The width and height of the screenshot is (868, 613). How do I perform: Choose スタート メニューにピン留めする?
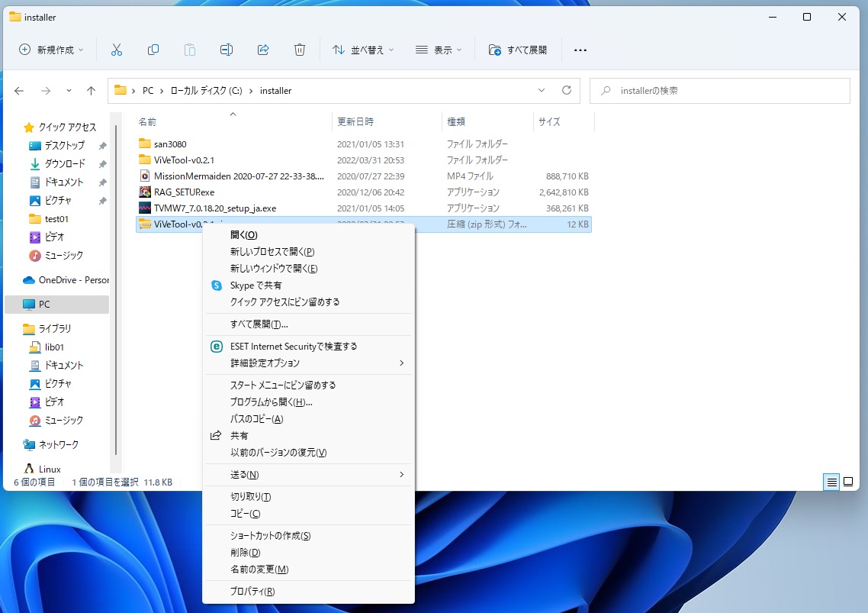pyautogui.click(x=308, y=386)
